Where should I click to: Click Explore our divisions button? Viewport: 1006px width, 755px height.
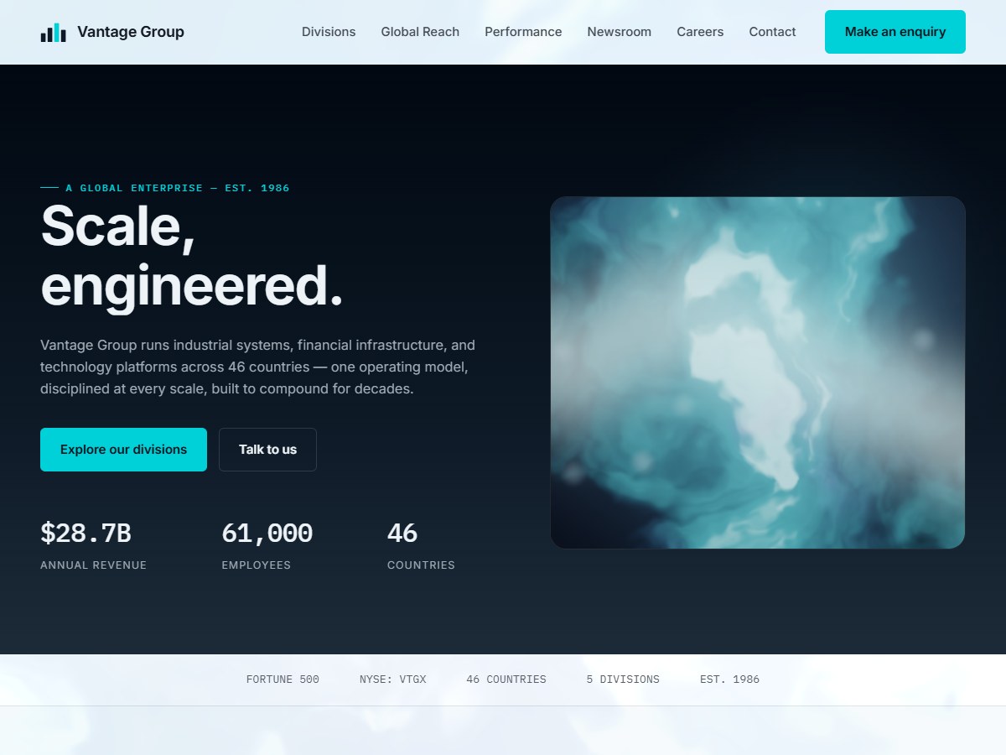point(123,450)
